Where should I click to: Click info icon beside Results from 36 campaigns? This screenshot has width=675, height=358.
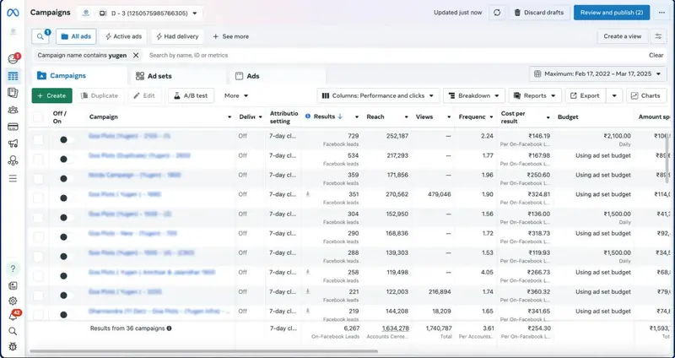point(170,328)
